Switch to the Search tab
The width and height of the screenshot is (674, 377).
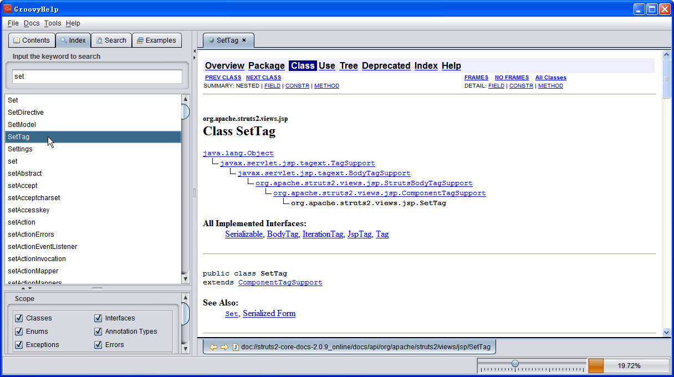(111, 40)
